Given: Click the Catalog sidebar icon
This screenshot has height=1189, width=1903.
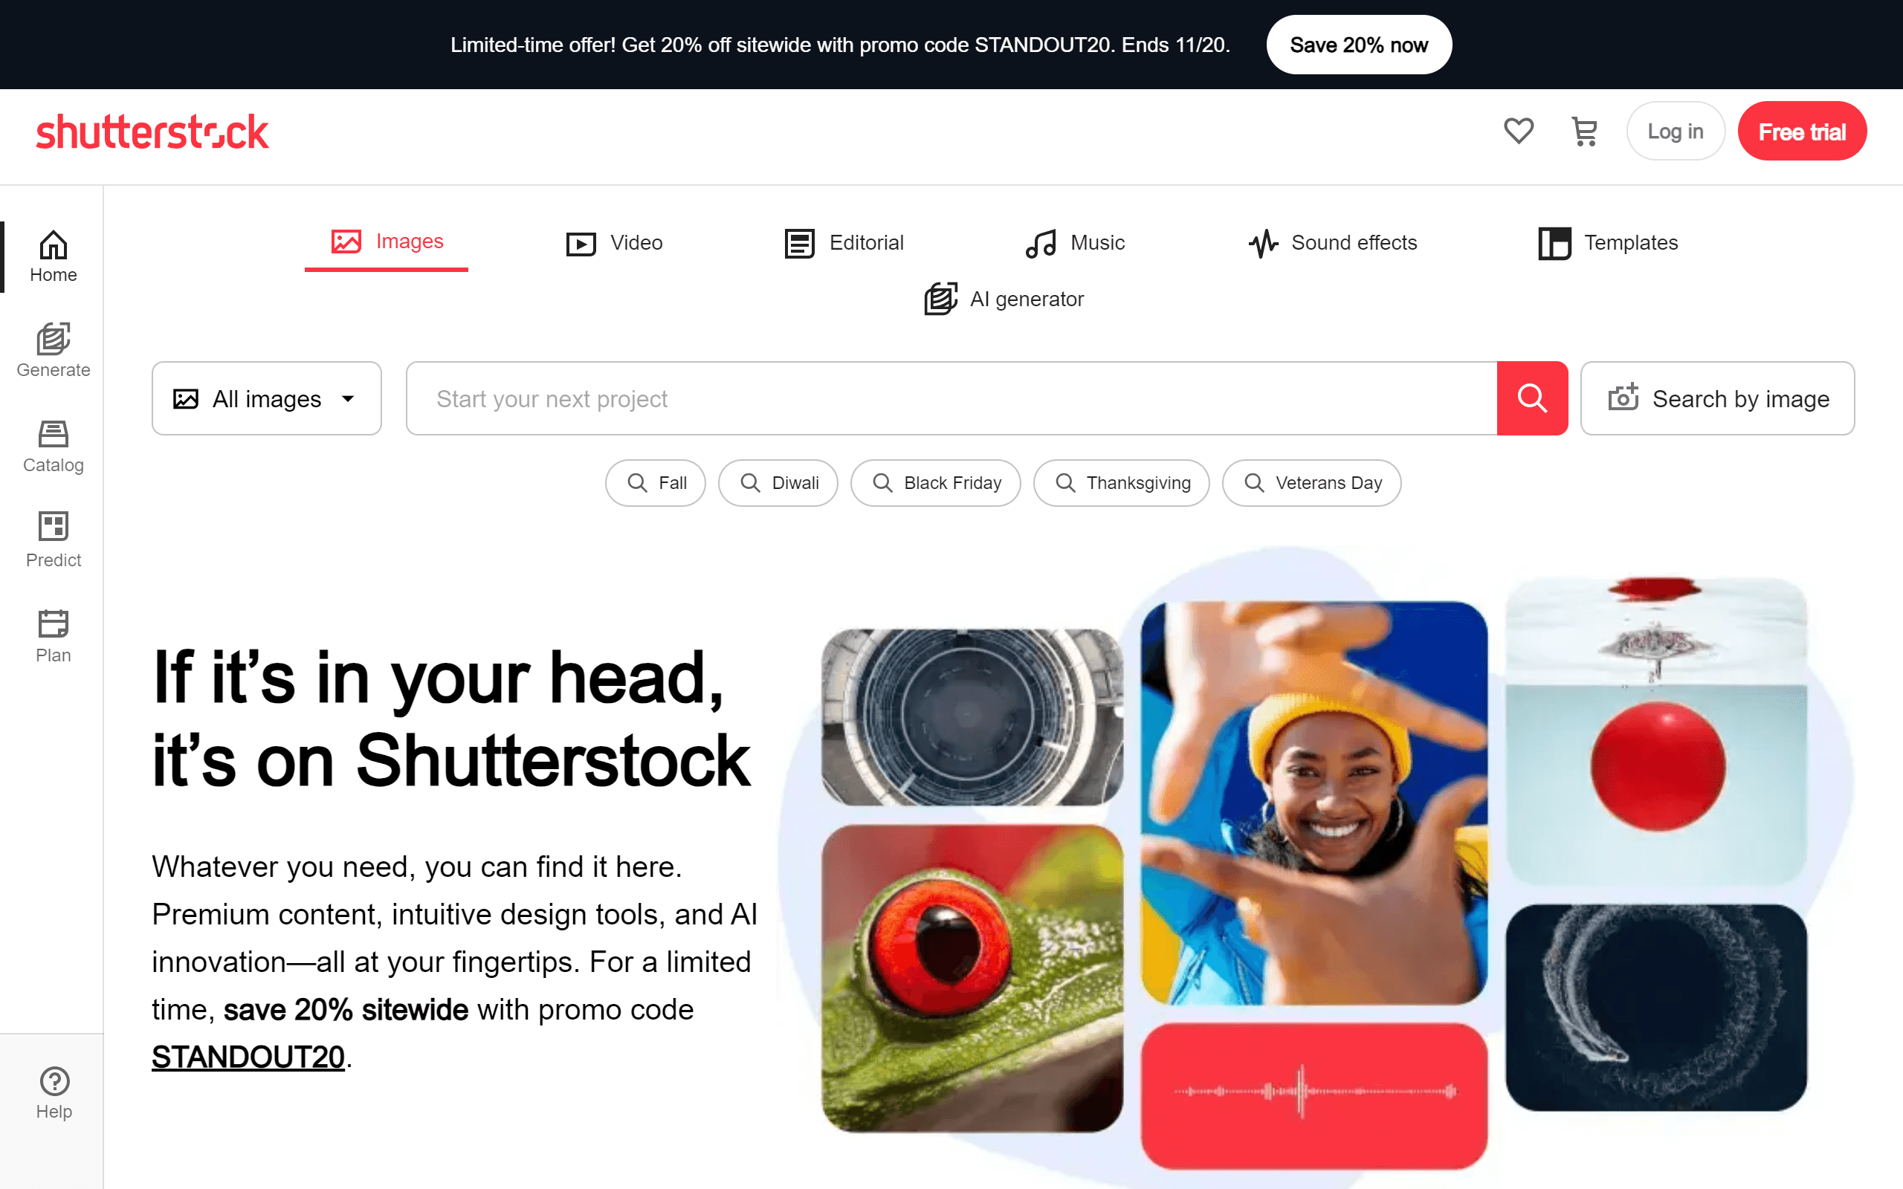Looking at the screenshot, I should coord(51,445).
